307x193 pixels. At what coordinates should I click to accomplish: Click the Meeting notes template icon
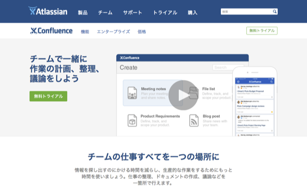click(132, 93)
